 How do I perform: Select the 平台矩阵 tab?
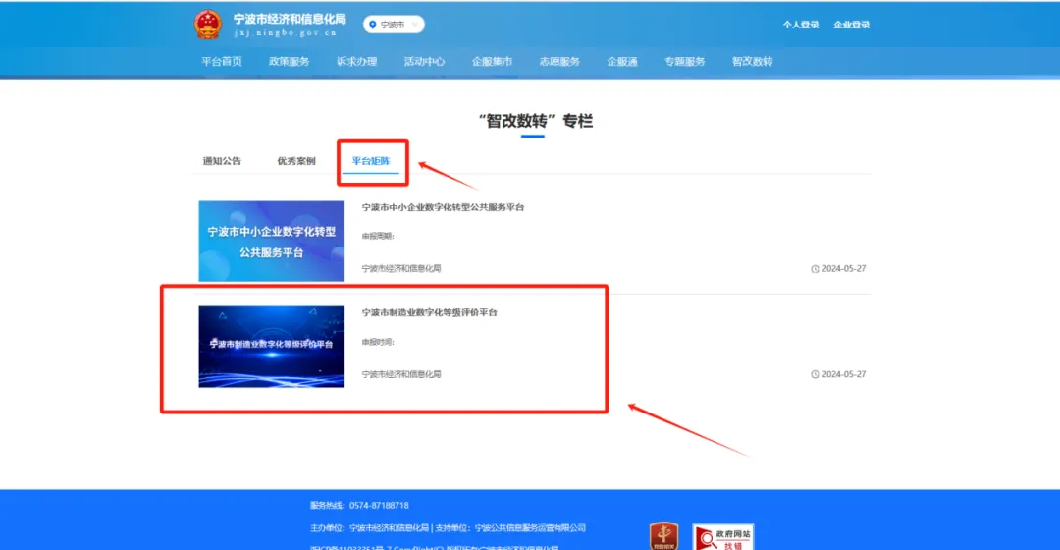[x=370, y=161]
